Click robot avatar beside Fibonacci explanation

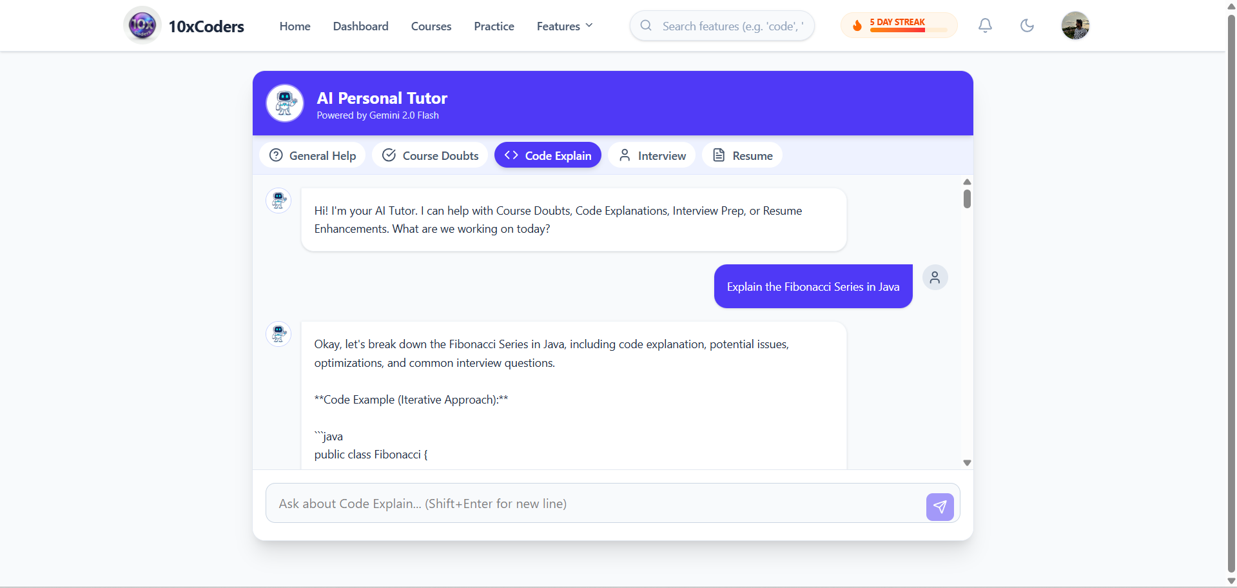[x=278, y=334]
